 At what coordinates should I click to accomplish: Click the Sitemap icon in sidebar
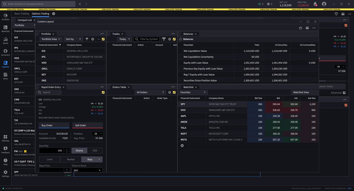(x=5, y=137)
